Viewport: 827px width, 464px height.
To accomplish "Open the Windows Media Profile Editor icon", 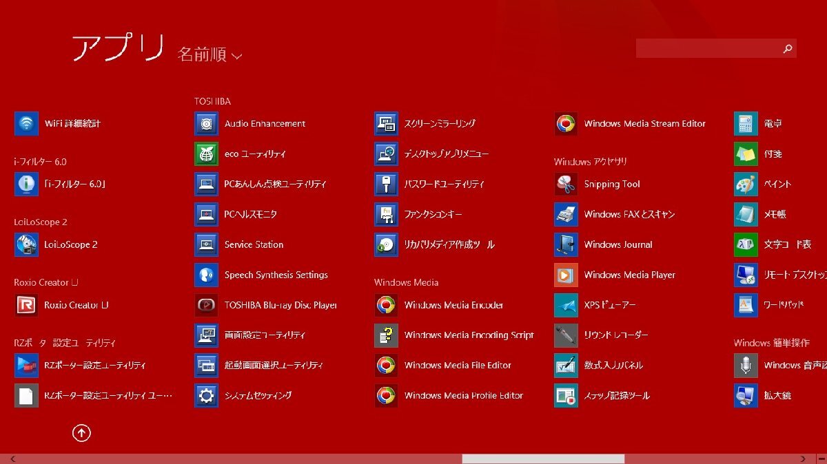I will coord(386,396).
